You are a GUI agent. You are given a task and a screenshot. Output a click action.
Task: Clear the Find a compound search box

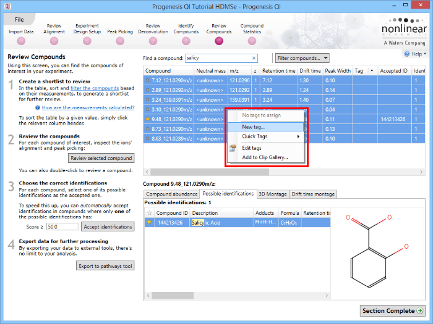click(x=254, y=58)
